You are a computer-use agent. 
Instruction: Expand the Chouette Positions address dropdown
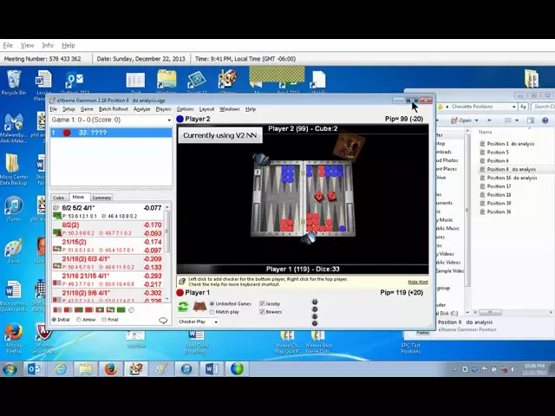514,107
